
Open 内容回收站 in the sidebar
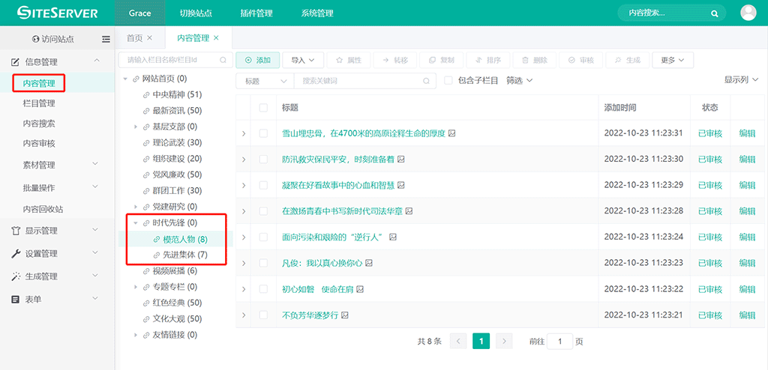tap(43, 209)
